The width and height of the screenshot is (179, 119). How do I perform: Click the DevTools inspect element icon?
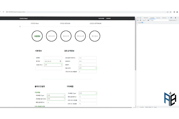pos(138,18)
